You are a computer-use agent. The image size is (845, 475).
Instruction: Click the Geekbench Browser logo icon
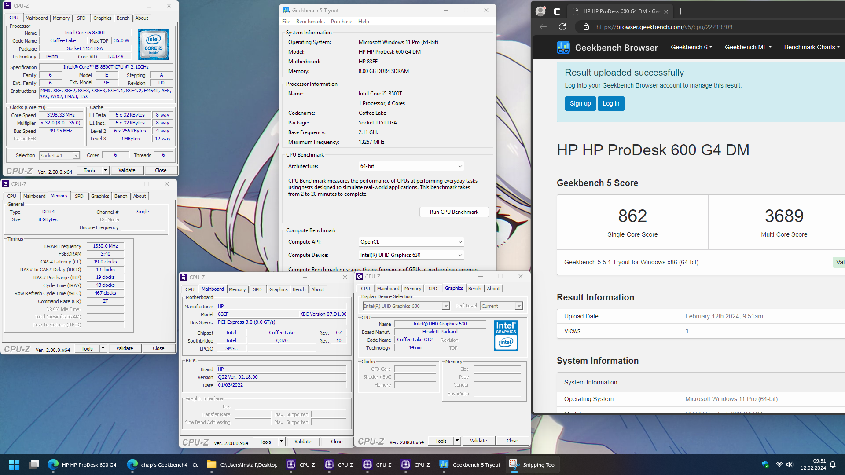pos(563,47)
